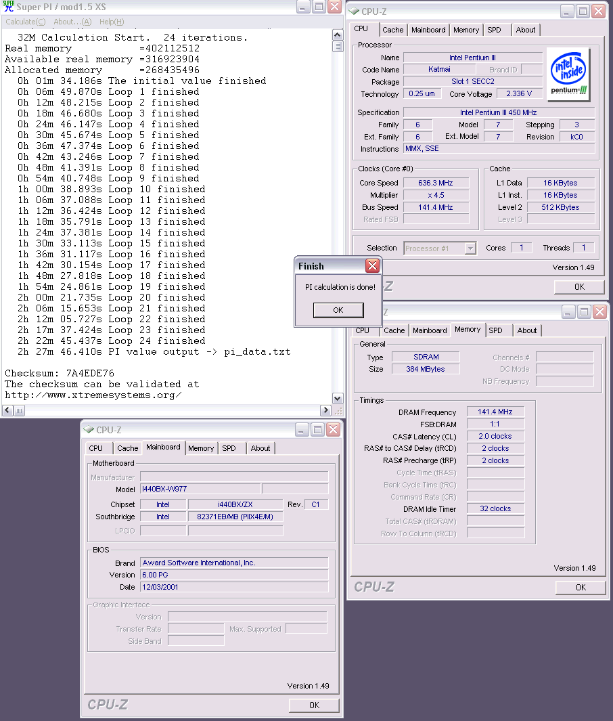The height and width of the screenshot is (721, 613).
Task: Open the Help menu in Super PI
Action: [112, 22]
